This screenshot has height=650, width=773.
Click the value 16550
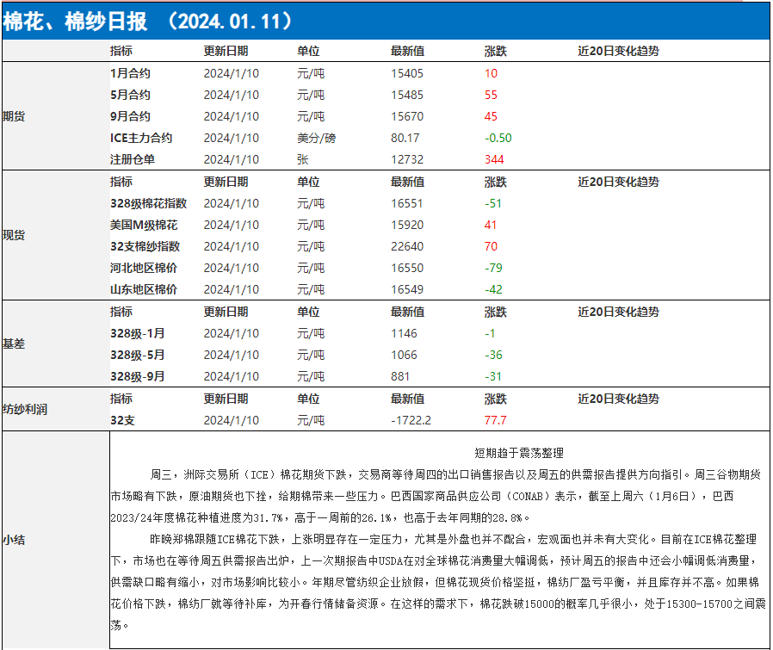(x=407, y=269)
